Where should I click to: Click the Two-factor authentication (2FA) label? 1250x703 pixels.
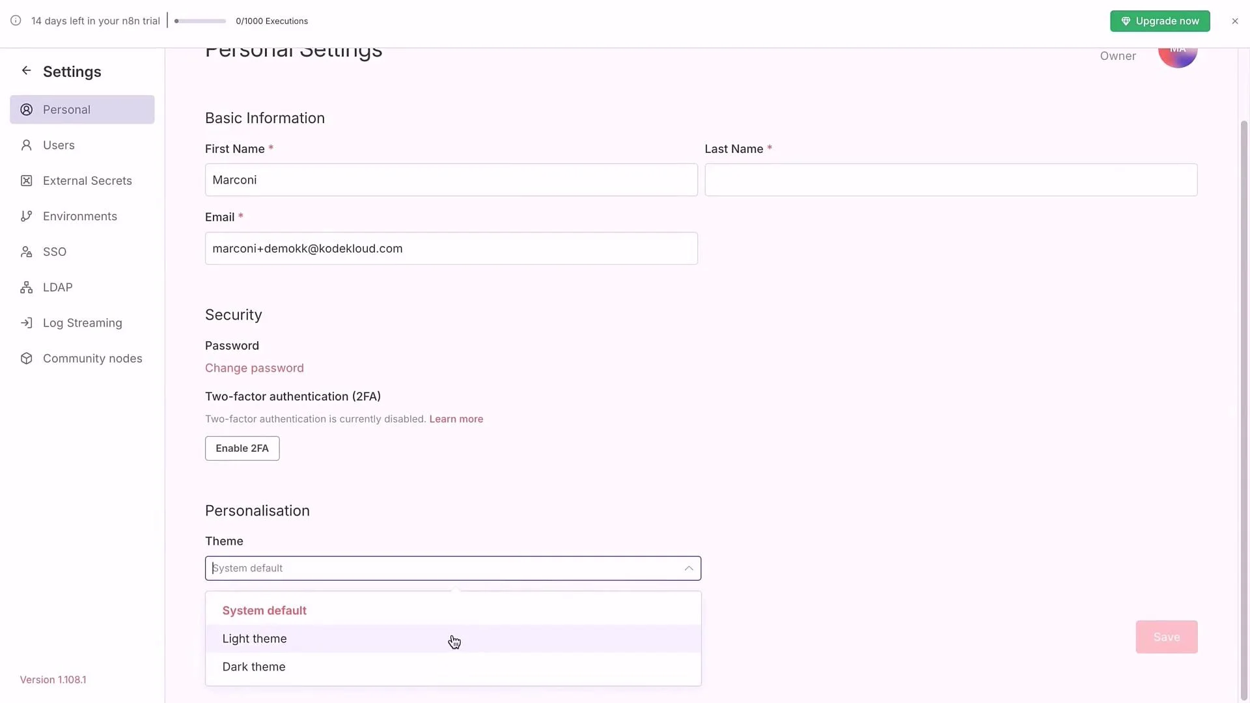click(293, 396)
